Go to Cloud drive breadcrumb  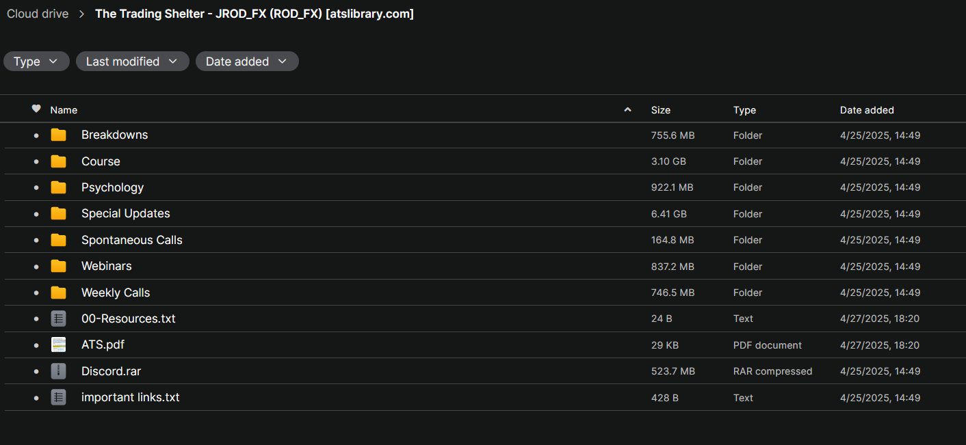point(38,14)
